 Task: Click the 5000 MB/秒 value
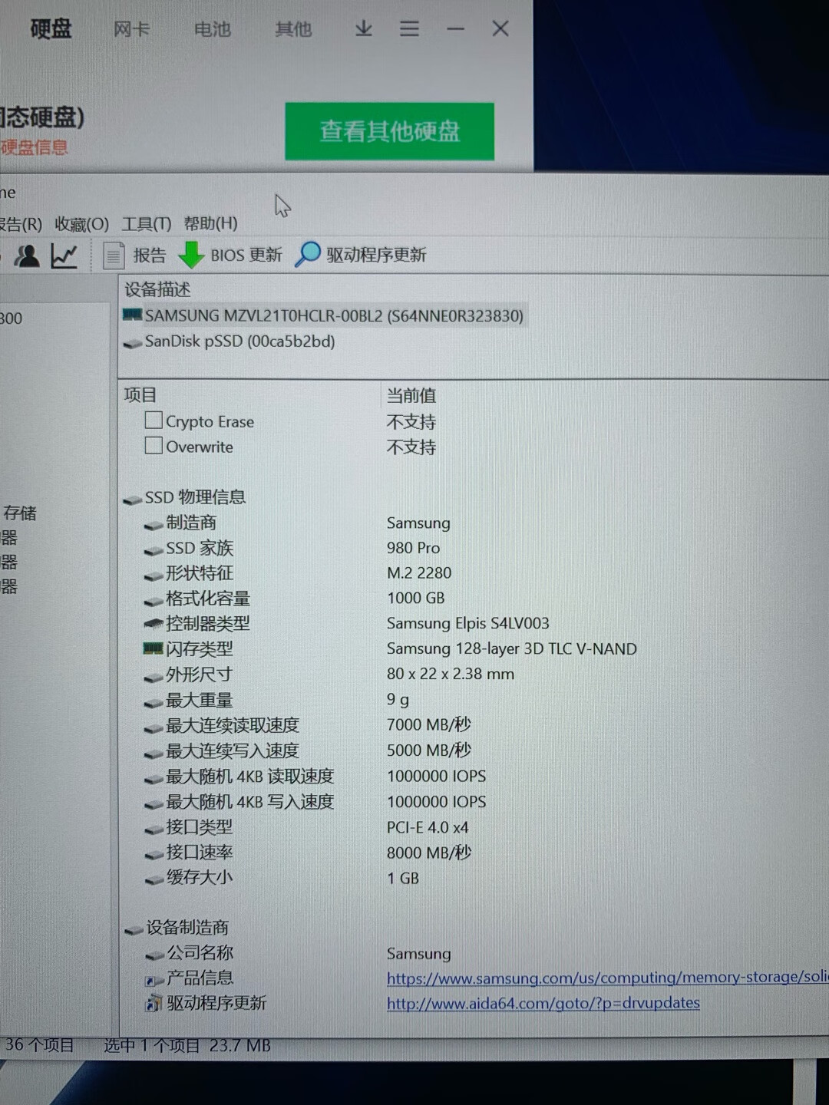click(x=429, y=750)
